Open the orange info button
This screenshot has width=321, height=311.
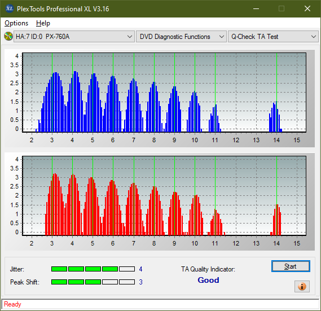point(302,286)
